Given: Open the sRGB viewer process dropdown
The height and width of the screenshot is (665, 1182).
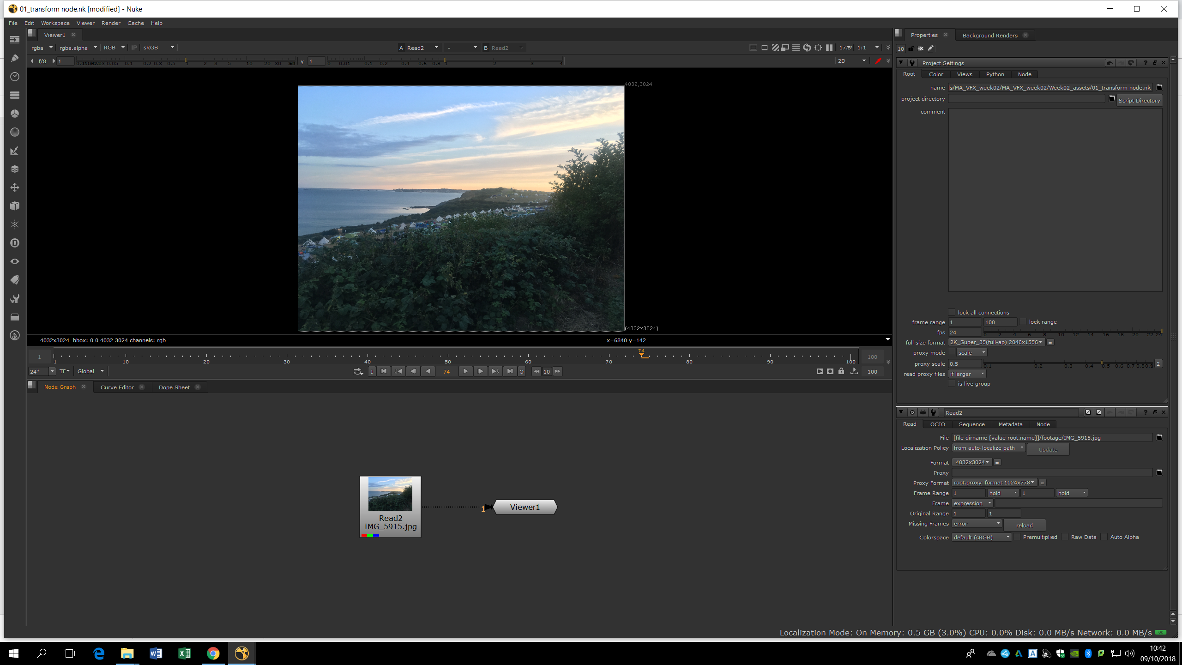Looking at the screenshot, I should pyautogui.click(x=159, y=48).
